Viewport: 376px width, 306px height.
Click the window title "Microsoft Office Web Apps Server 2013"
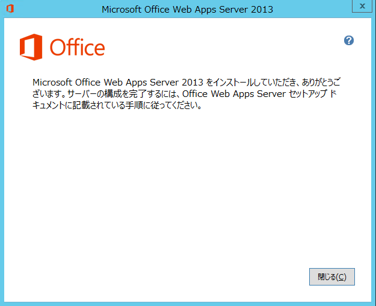(187, 9)
